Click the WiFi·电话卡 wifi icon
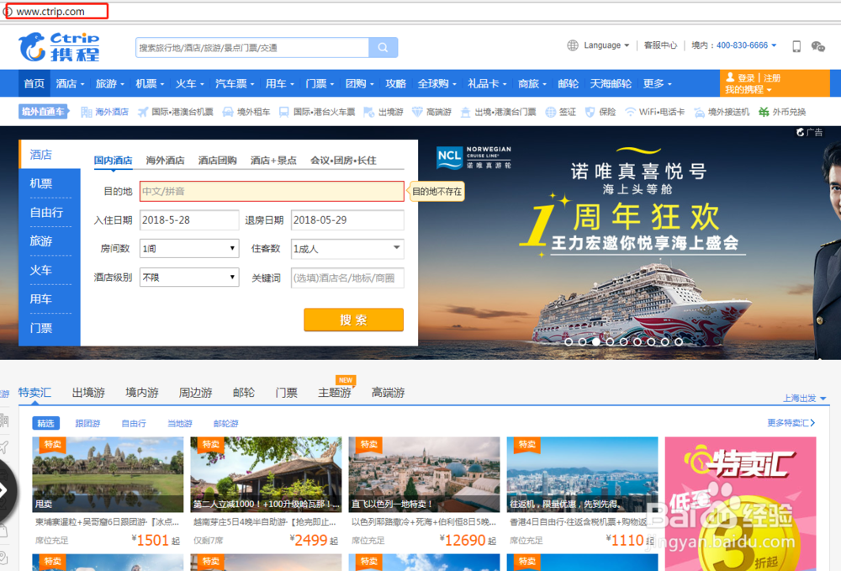Image resolution: width=841 pixels, height=571 pixels. pyautogui.click(x=630, y=112)
